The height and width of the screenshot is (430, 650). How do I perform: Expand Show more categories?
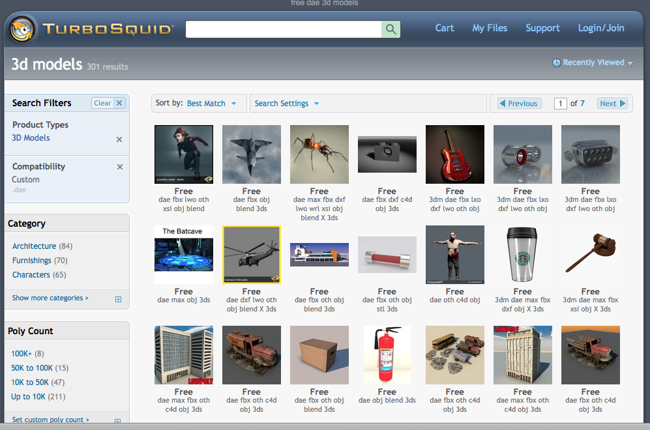(50, 298)
